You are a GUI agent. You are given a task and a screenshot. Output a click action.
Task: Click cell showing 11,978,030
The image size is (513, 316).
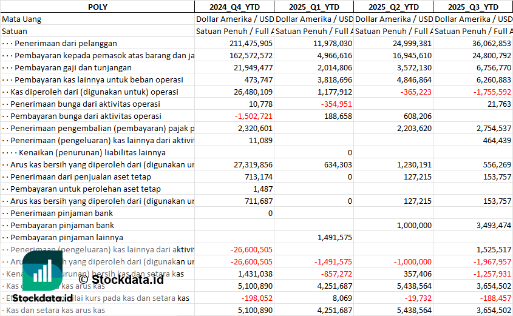coord(314,44)
